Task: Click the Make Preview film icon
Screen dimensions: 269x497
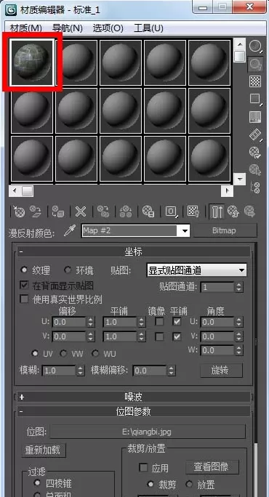Action: click(255, 134)
